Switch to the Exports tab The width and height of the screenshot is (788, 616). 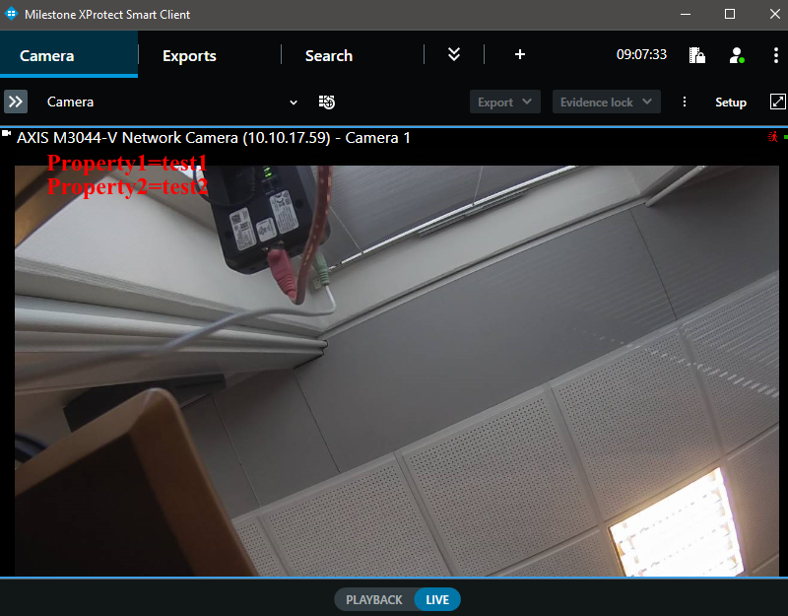(189, 55)
